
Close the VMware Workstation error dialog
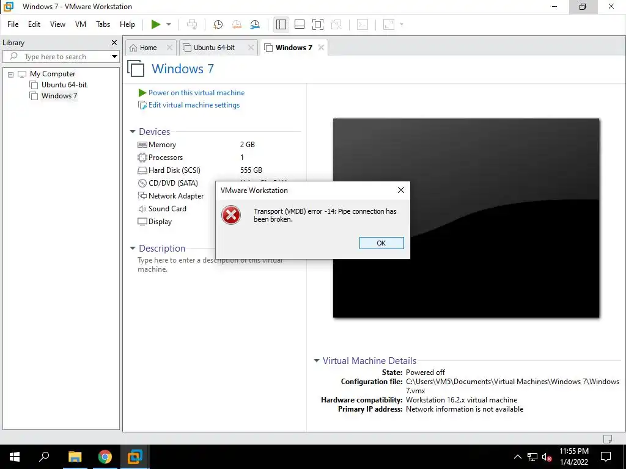(401, 191)
